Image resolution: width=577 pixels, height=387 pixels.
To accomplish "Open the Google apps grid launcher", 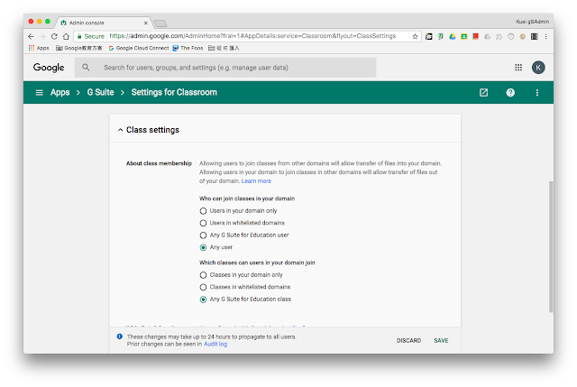I will point(518,68).
